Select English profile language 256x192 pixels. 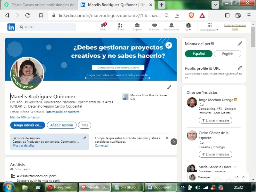(228, 54)
